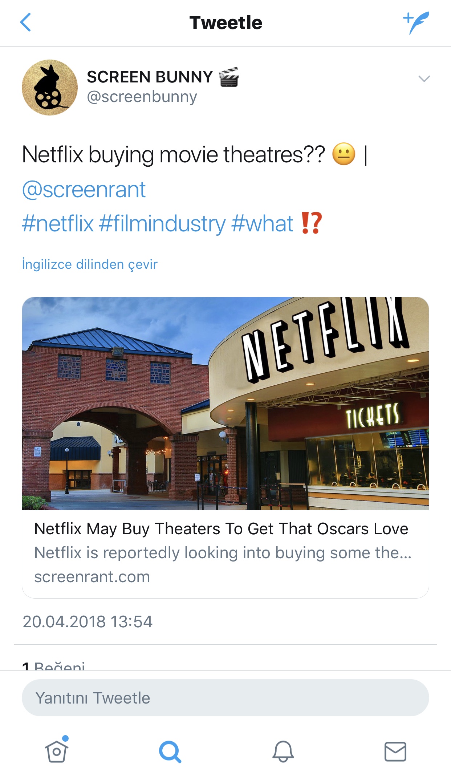
Task: Open the #netflix hashtag
Action: coord(58,223)
